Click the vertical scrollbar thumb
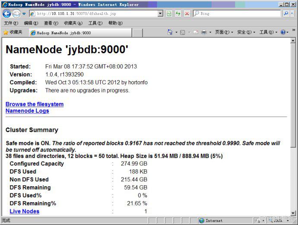 [293, 95]
